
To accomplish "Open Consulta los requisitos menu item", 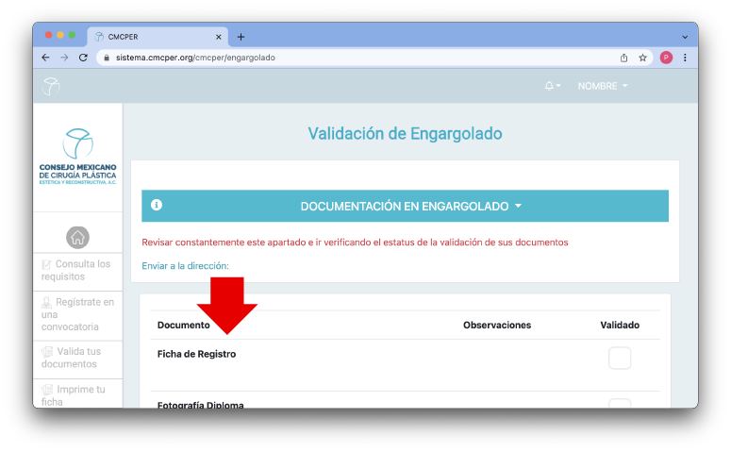I will point(77,270).
